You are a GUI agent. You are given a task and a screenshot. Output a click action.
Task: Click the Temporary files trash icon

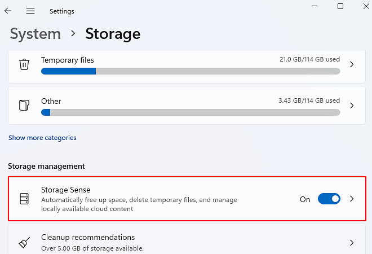pyautogui.click(x=24, y=64)
